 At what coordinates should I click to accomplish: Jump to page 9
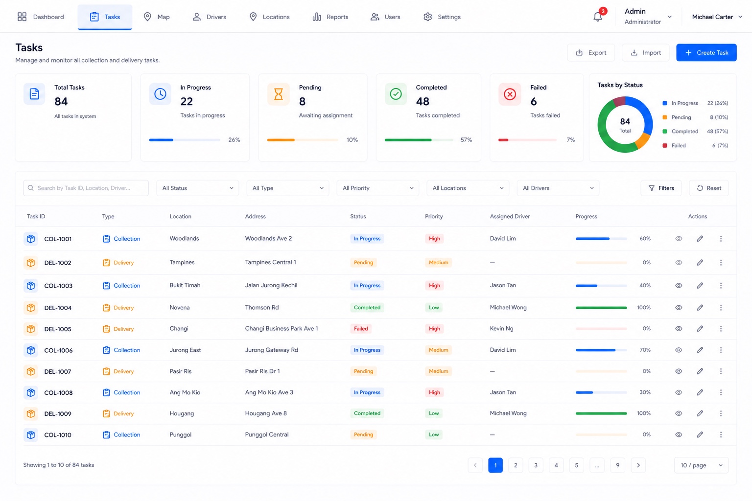[x=618, y=465]
